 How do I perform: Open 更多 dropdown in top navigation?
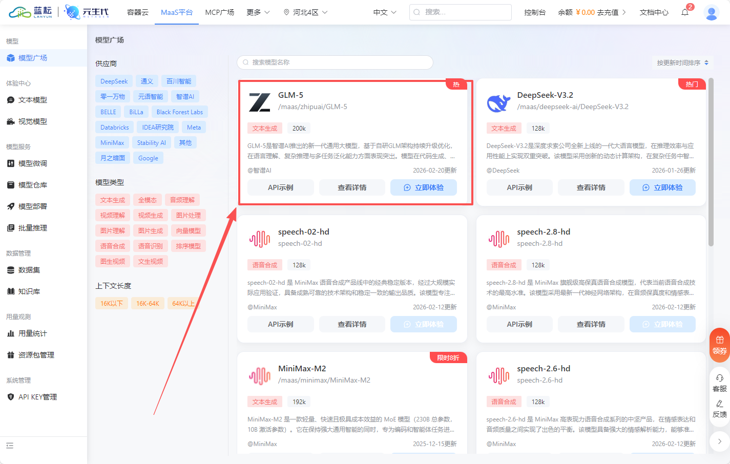pos(258,12)
